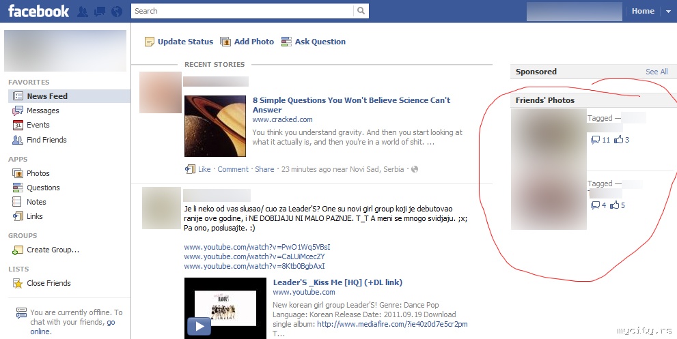Viewport: 677px width, 339px height.
Task: Open Events in sidebar
Action: (38, 125)
